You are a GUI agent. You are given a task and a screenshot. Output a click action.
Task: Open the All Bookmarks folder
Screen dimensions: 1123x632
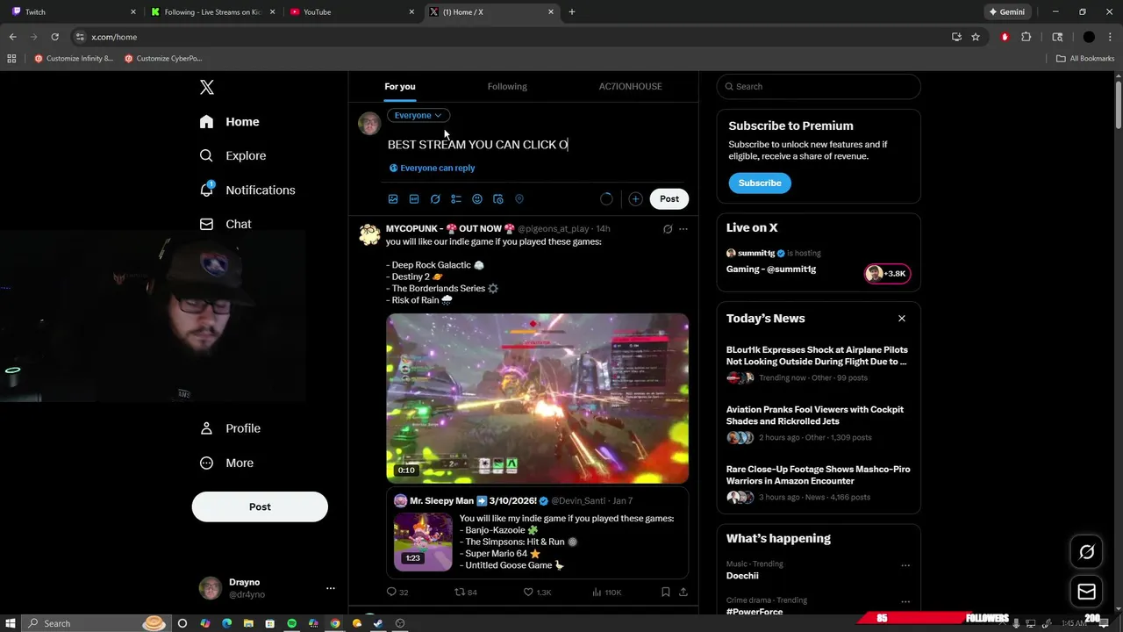(x=1085, y=59)
